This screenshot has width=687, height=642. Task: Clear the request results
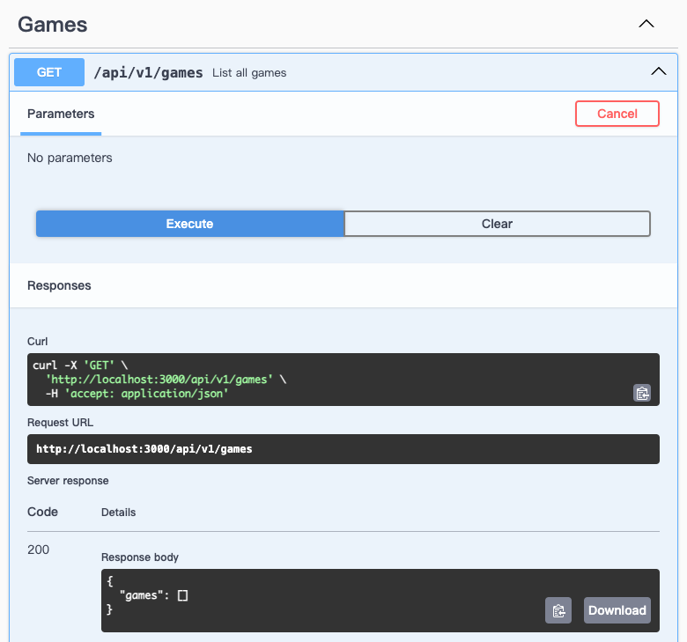click(x=498, y=224)
